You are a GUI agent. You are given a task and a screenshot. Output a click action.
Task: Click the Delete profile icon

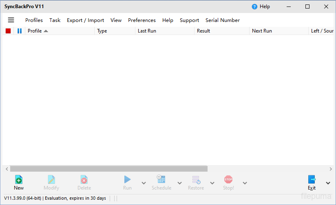[84, 179]
